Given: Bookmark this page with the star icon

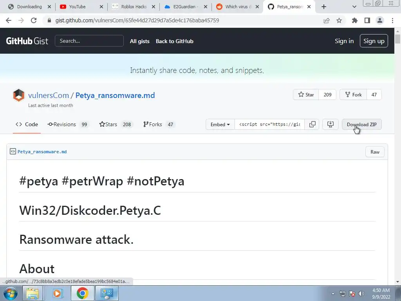Looking at the screenshot, I should (x=339, y=20).
